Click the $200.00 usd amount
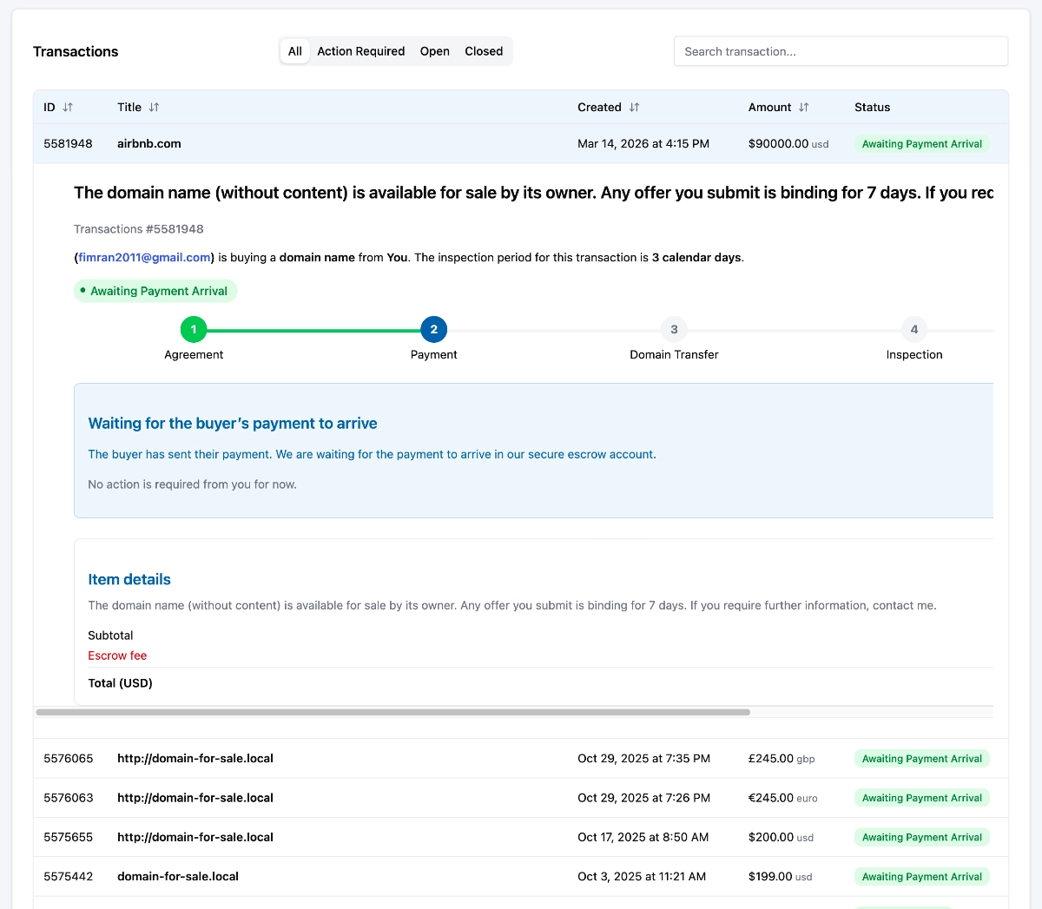The height and width of the screenshot is (909, 1042). pyautogui.click(x=781, y=837)
